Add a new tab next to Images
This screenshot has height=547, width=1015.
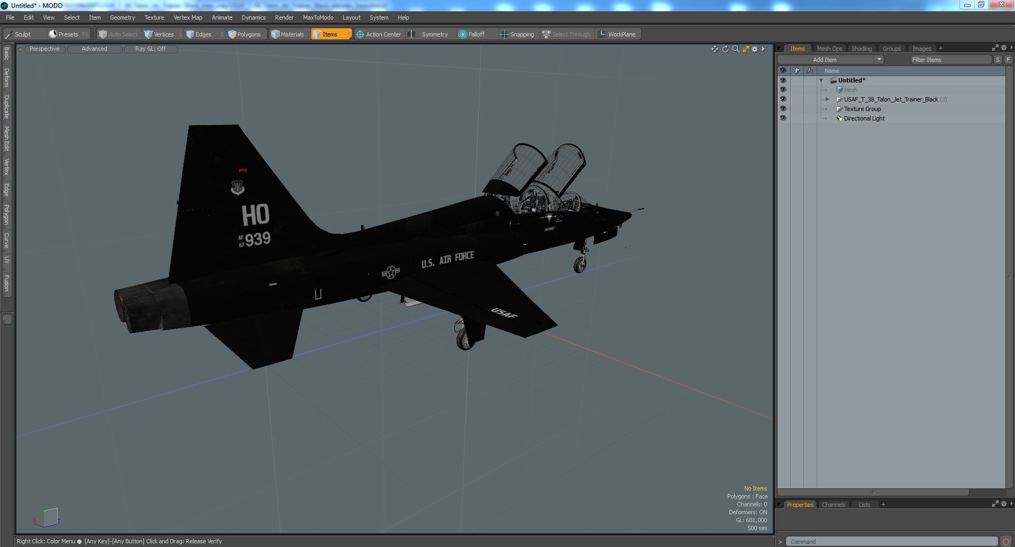tap(940, 49)
